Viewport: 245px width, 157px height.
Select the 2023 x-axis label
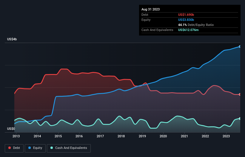click(226, 136)
